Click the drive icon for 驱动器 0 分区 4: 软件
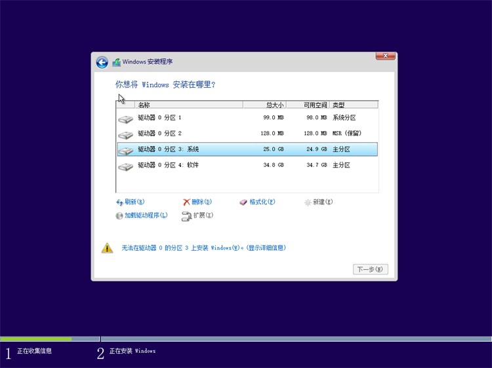The width and height of the screenshot is (492, 368). 126,166
